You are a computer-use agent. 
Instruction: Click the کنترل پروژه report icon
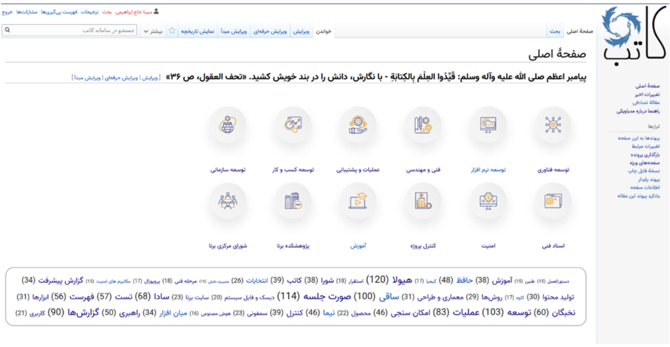[423, 201]
